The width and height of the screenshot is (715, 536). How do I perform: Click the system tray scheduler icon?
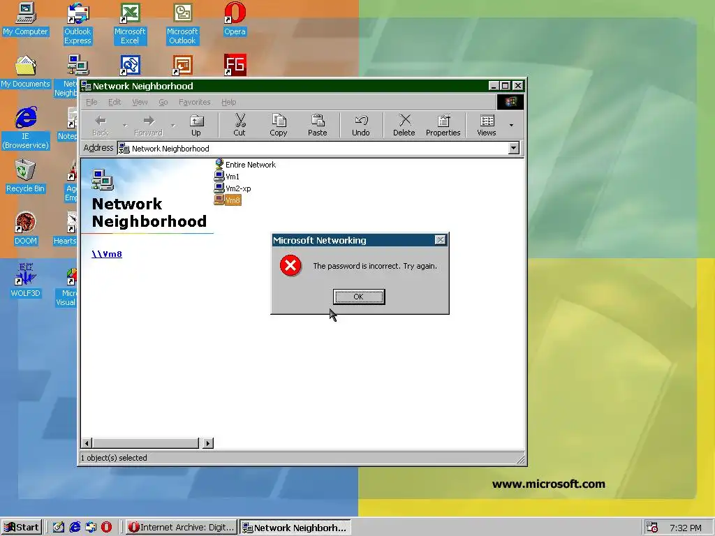pyautogui.click(x=651, y=528)
